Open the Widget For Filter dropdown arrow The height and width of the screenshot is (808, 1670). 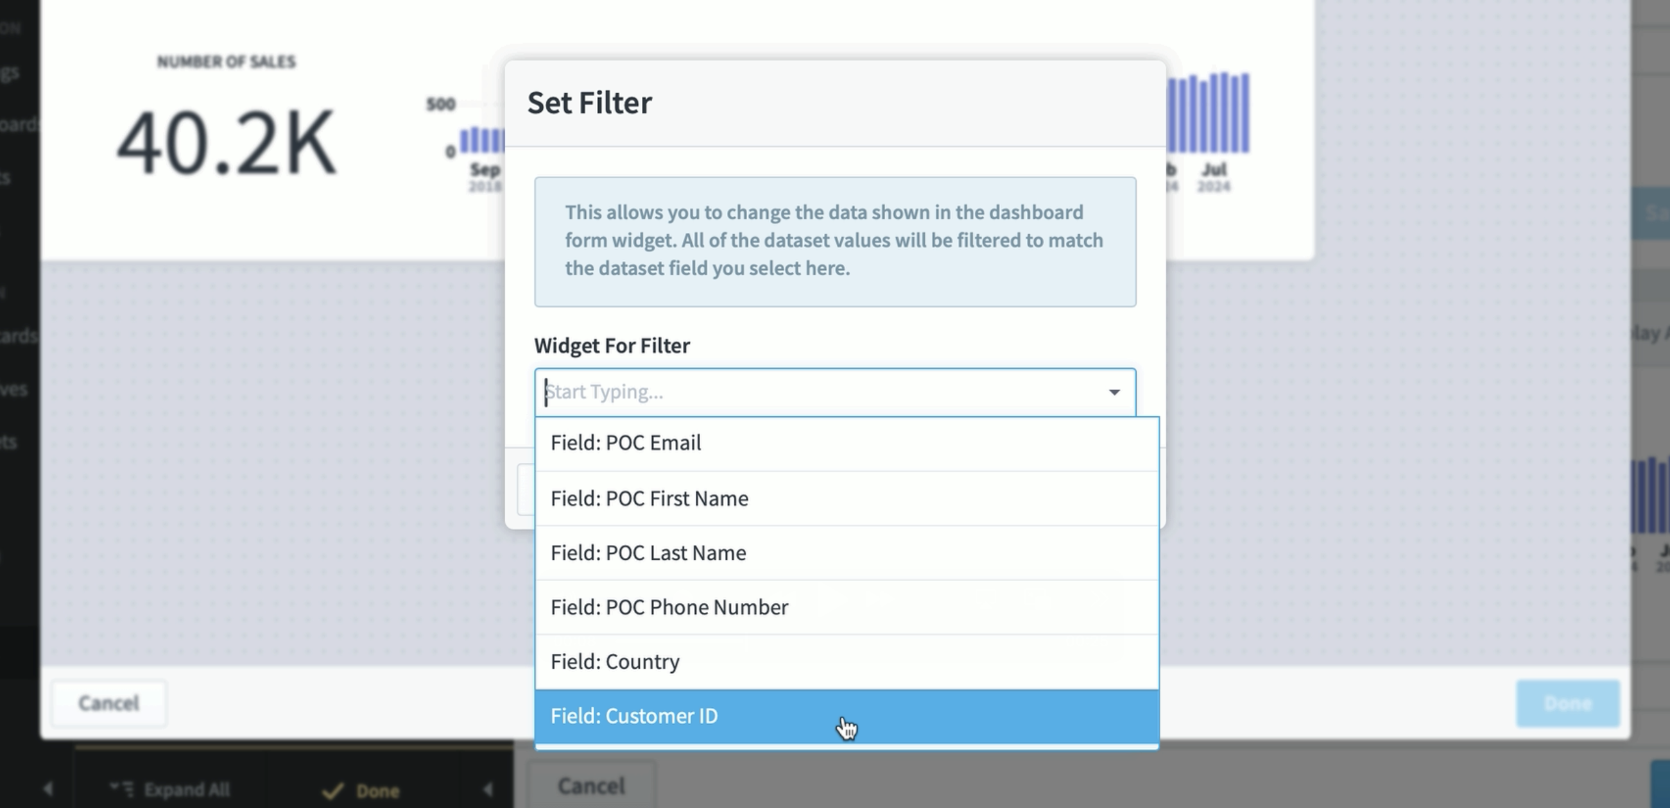[x=1114, y=392]
